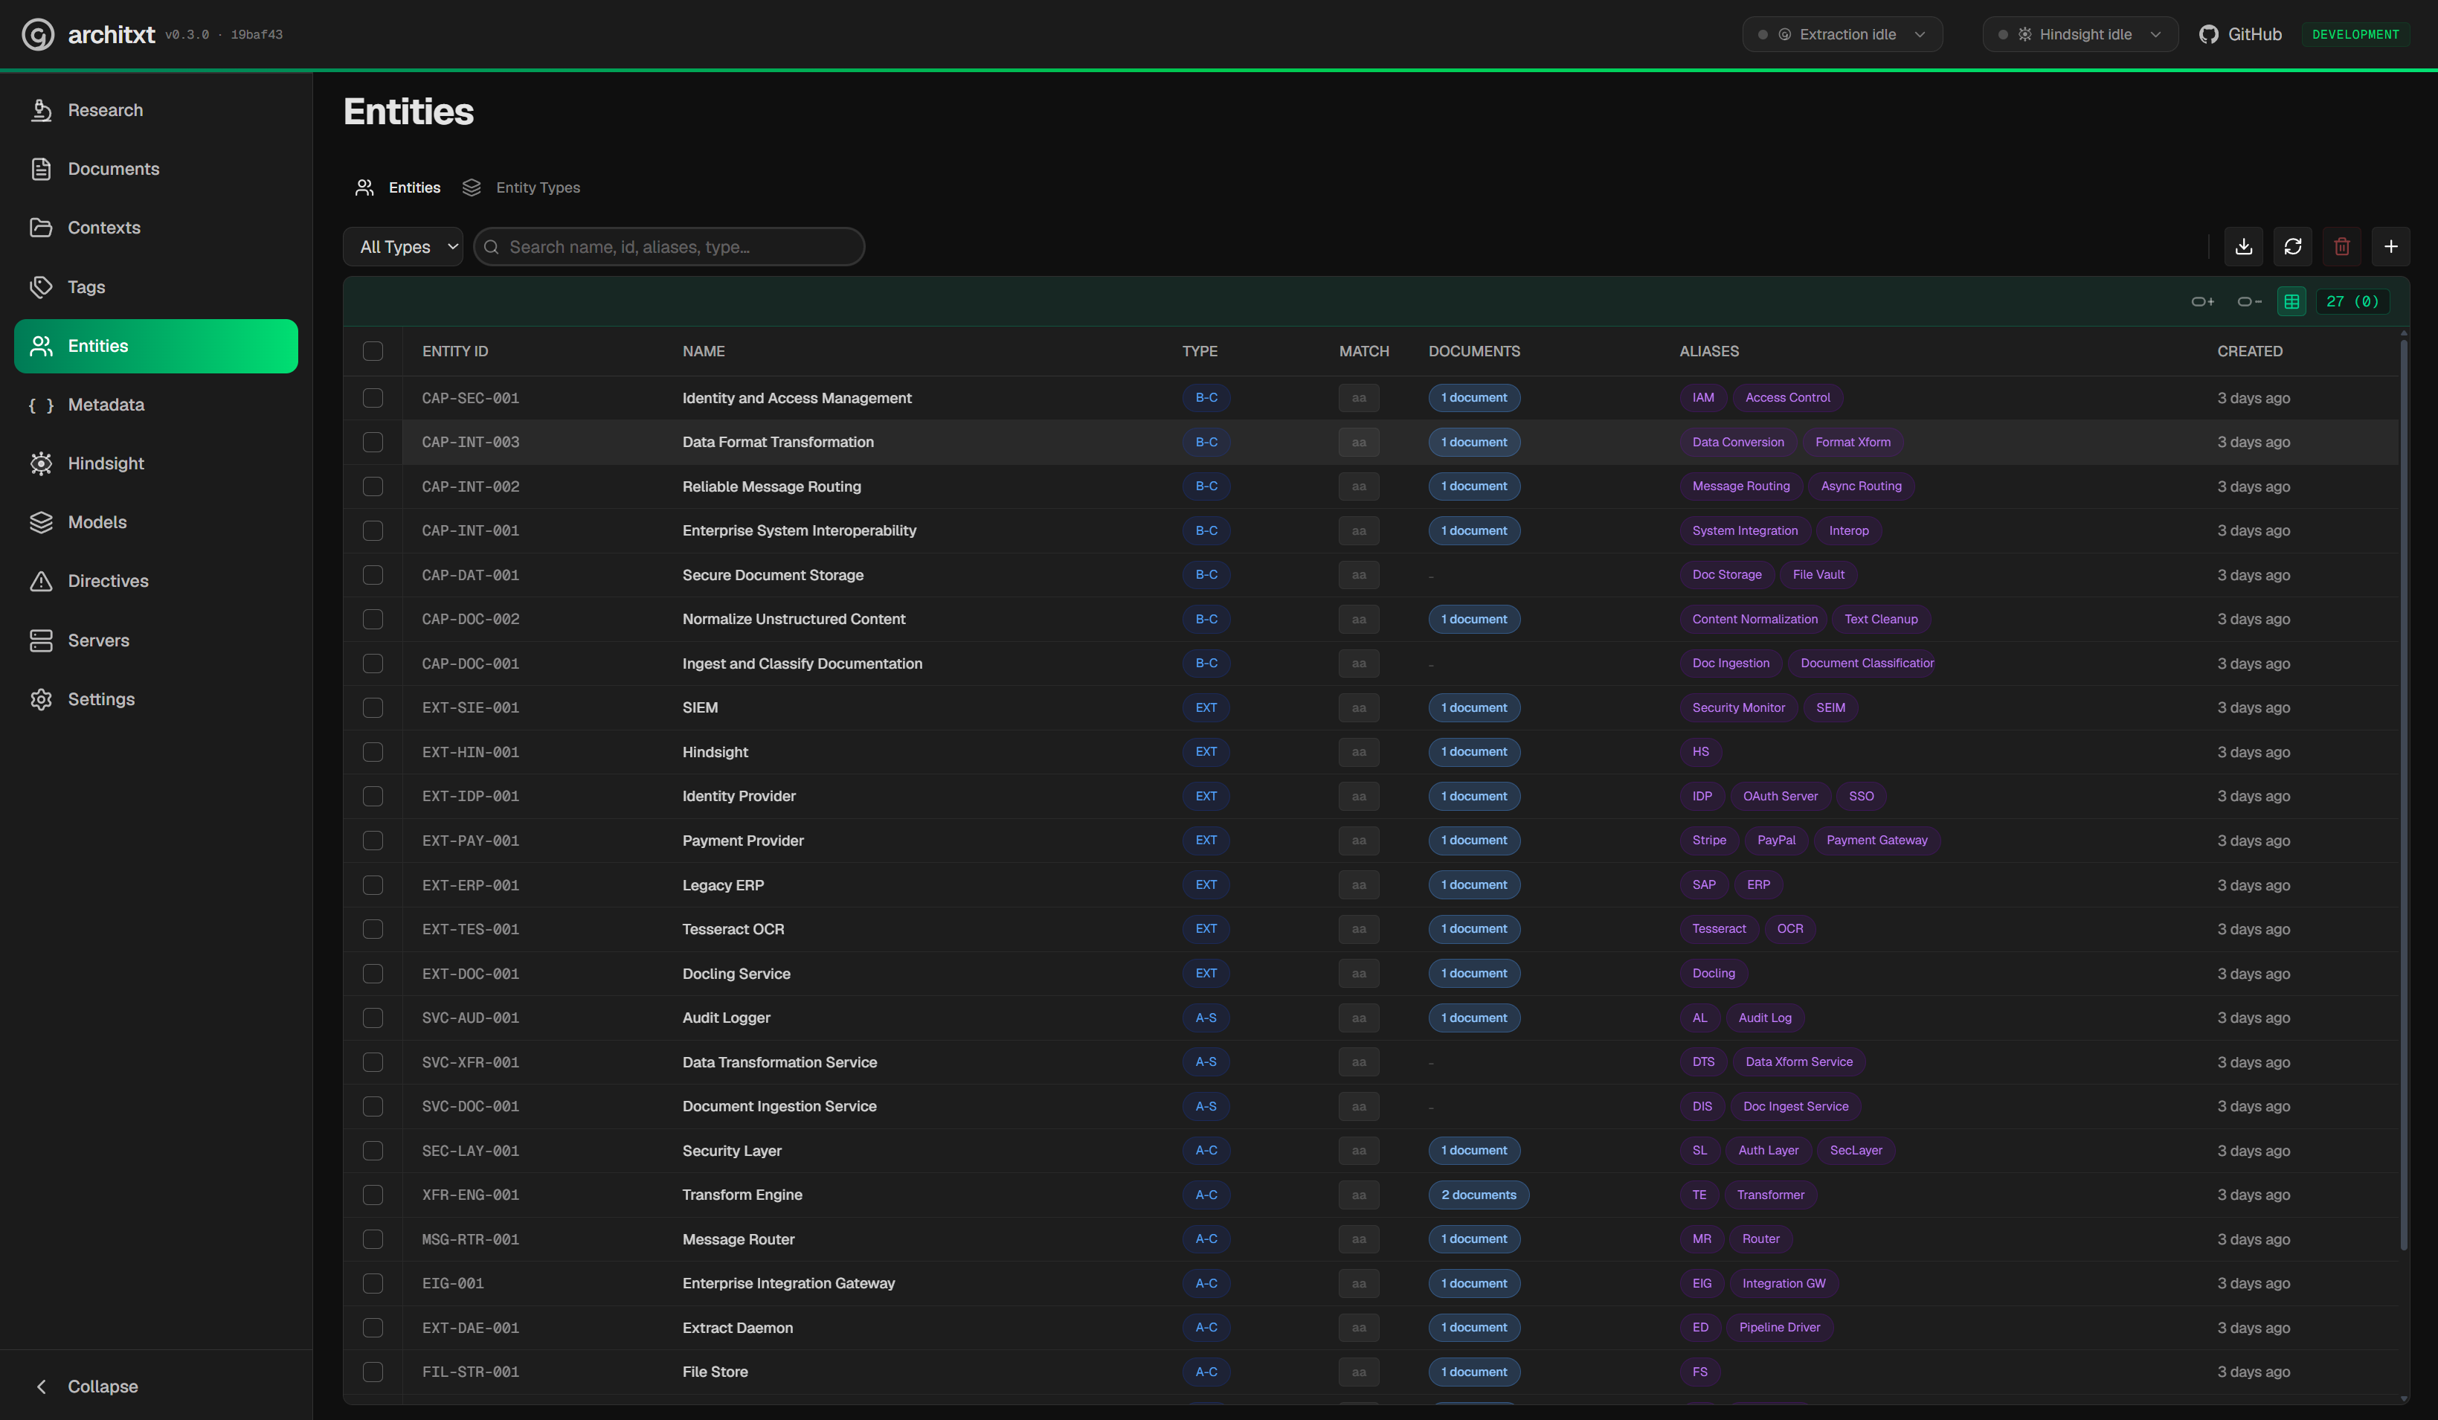Click the Tags label icon
2438x1420 pixels.
coord(41,286)
